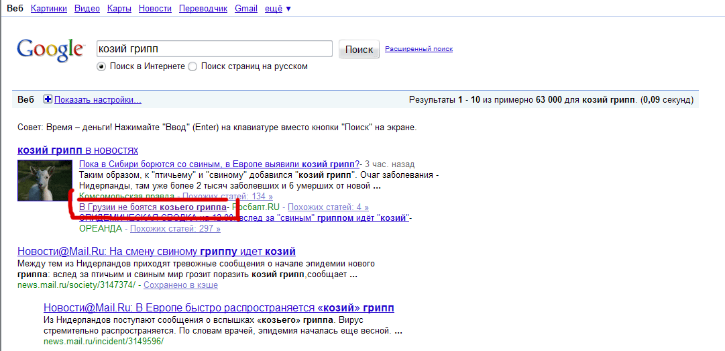The width and height of the screenshot is (725, 351).
Task: Open Похожих статей: 4 link
Action: tap(328, 207)
